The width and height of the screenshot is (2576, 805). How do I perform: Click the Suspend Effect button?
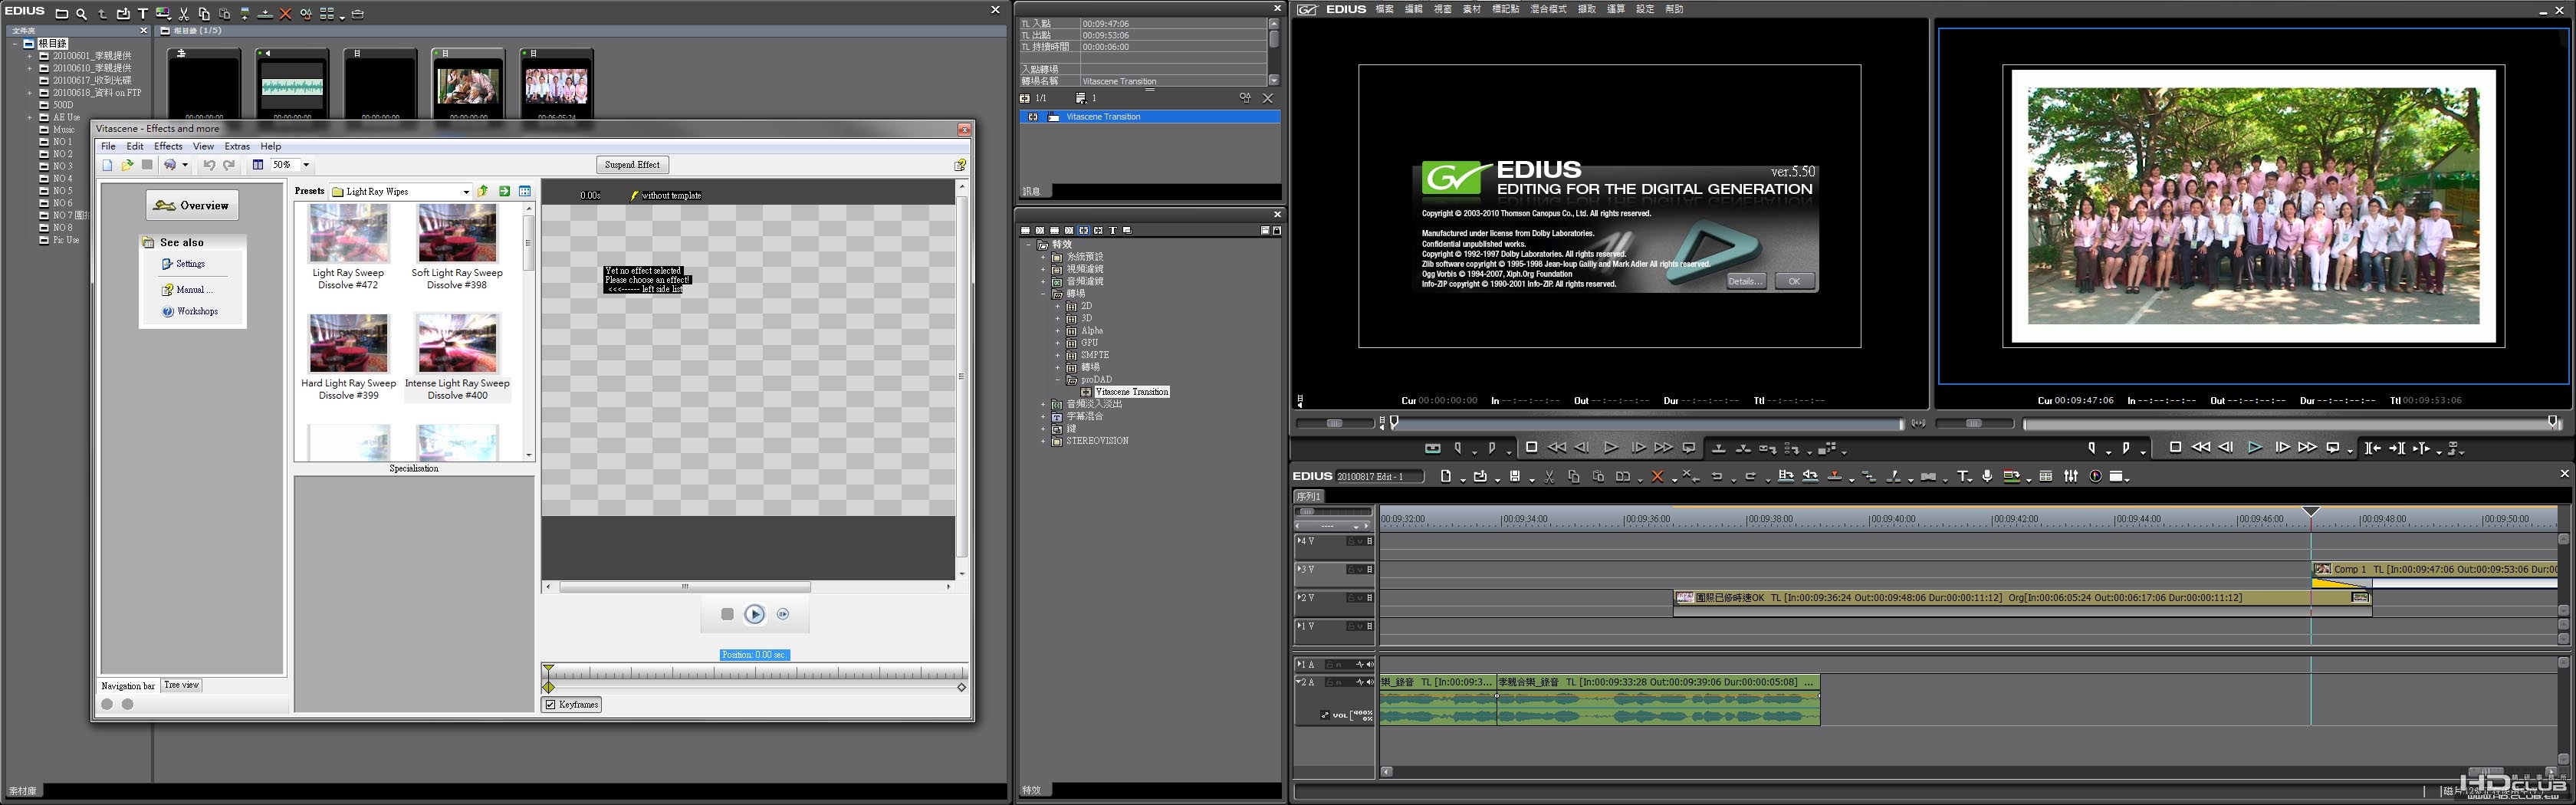pyautogui.click(x=632, y=165)
